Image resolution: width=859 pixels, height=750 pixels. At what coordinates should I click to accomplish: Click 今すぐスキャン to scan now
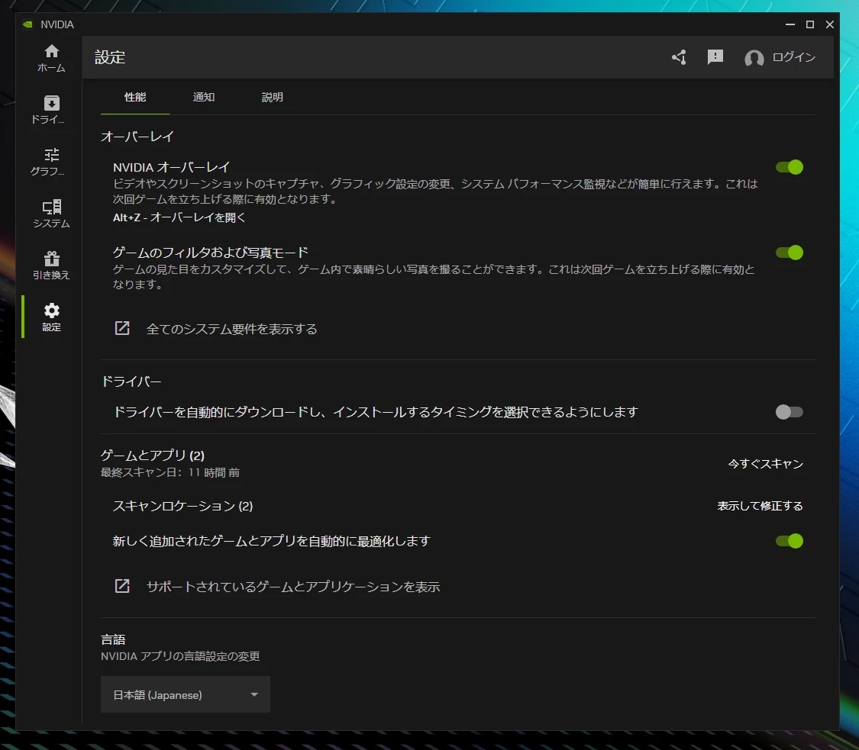pyautogui.click(x=765, y=464)
